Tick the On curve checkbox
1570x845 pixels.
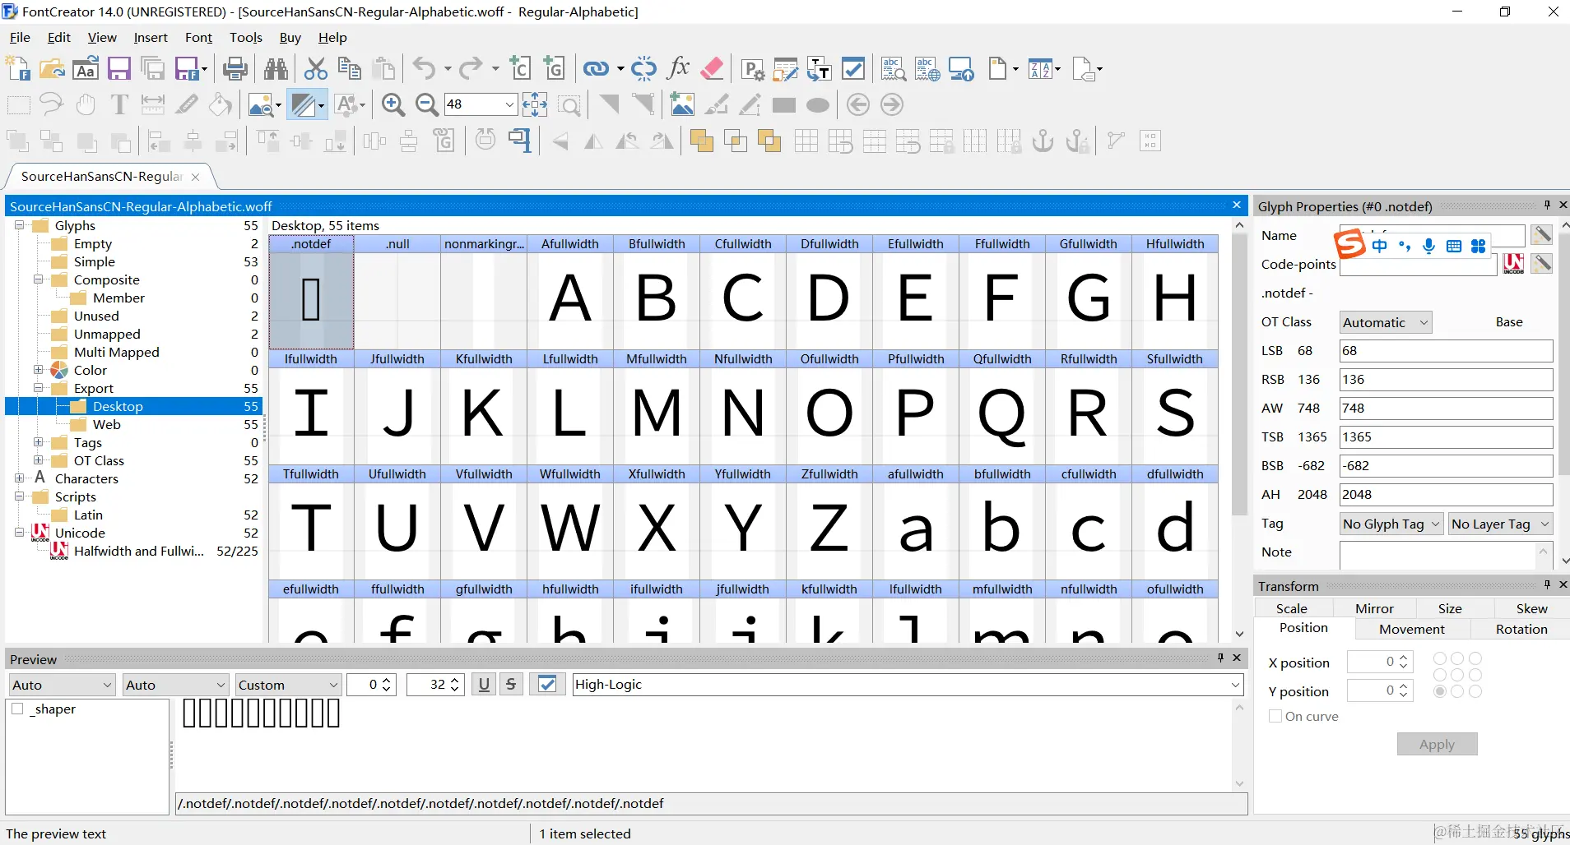(1275, 716)
